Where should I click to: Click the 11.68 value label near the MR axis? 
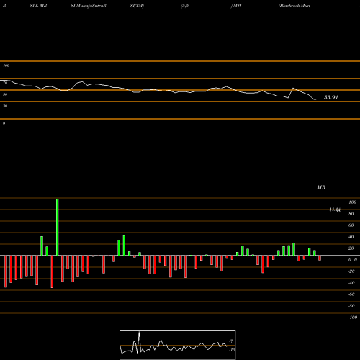tap(335, 210)
